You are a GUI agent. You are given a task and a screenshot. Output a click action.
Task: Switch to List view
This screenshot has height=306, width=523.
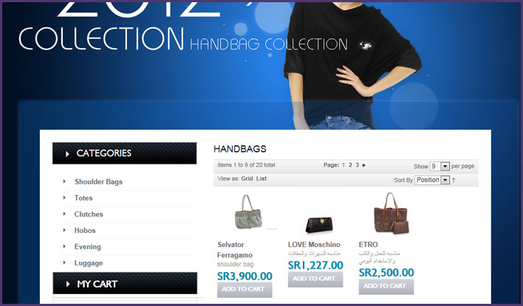261,178
